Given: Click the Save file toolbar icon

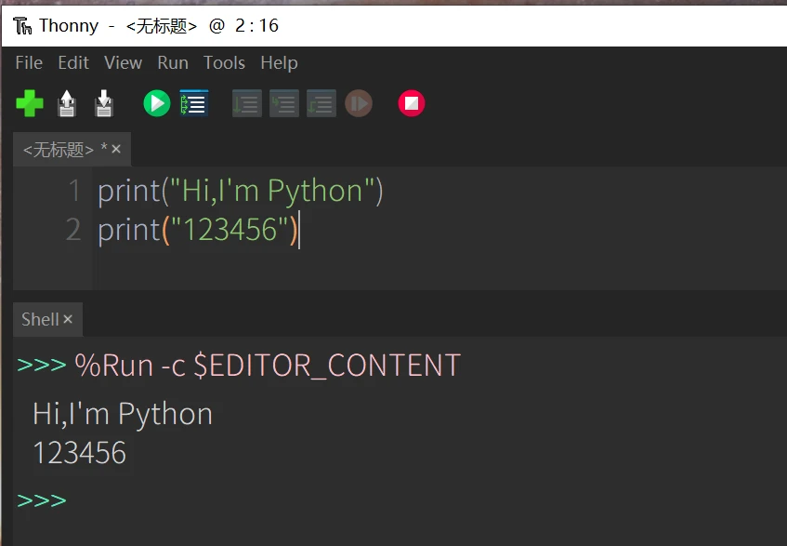Looking at the screenshot, I should pyautogui.click(x=104, y=103).
